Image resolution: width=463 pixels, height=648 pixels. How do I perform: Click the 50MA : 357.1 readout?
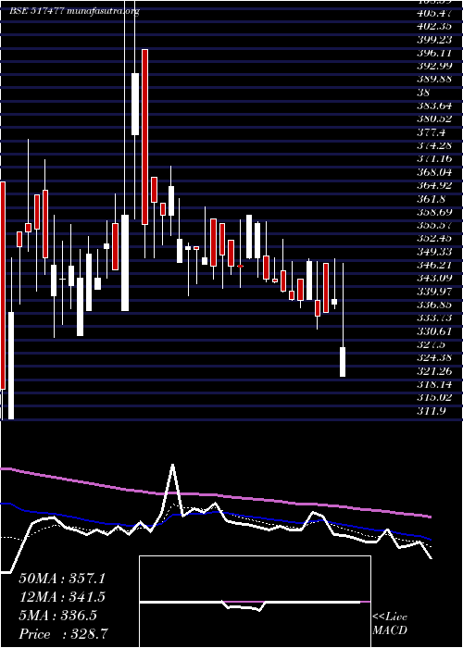point(62,579)
